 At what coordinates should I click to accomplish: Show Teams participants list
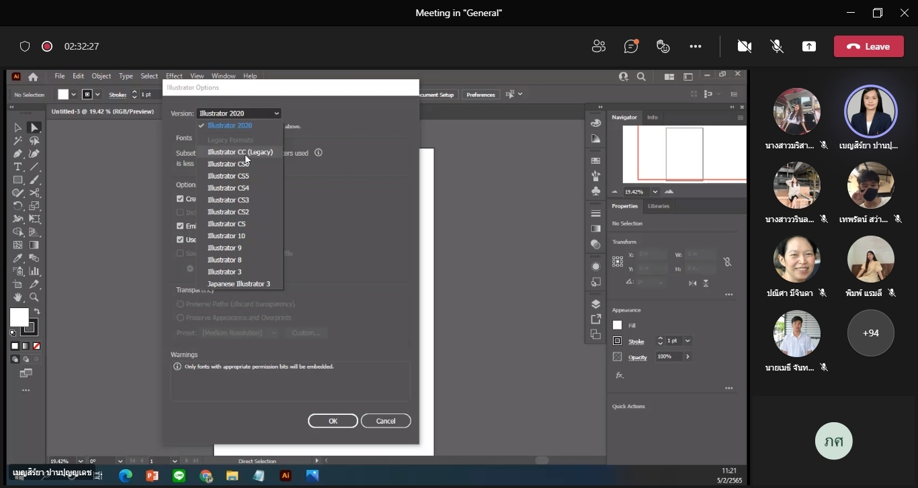click(x=598, y=46)
